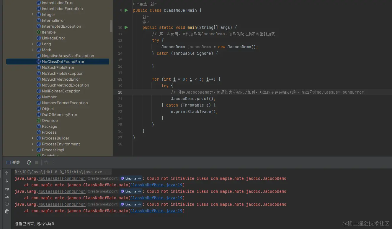Select NoSuchFieldError in the tree
Image resolution: width=392 pixels, height=229 pixels.
tap(58, 67)
